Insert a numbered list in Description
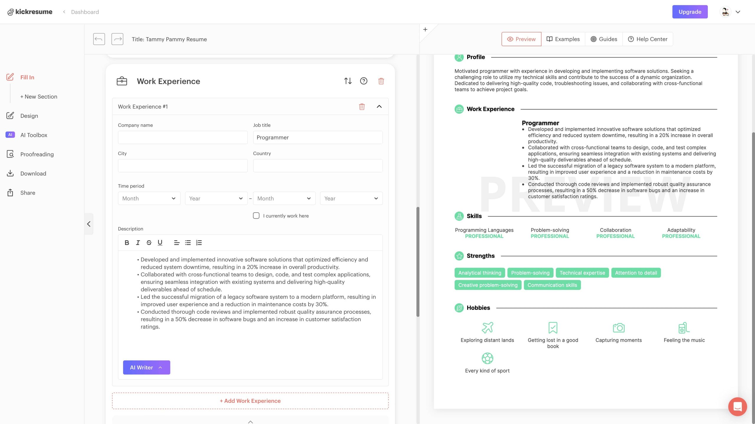 (x=199, y=243)
